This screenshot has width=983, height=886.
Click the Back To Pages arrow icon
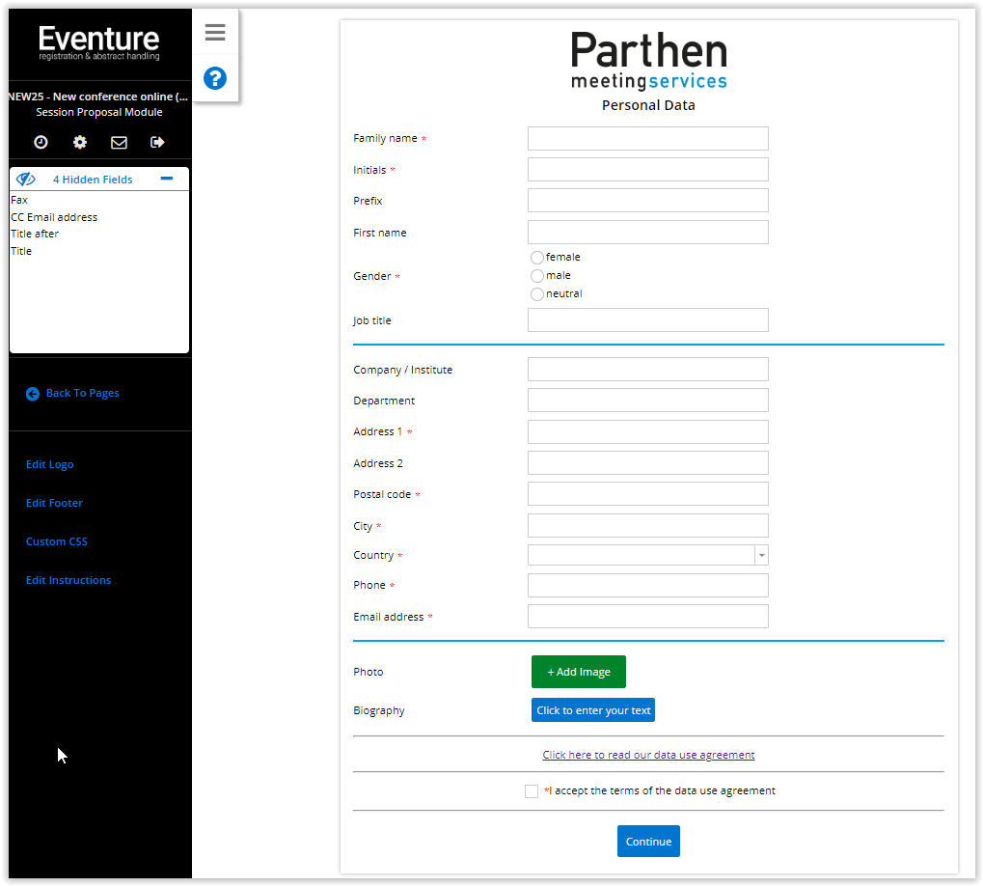(x=33, y=394)
